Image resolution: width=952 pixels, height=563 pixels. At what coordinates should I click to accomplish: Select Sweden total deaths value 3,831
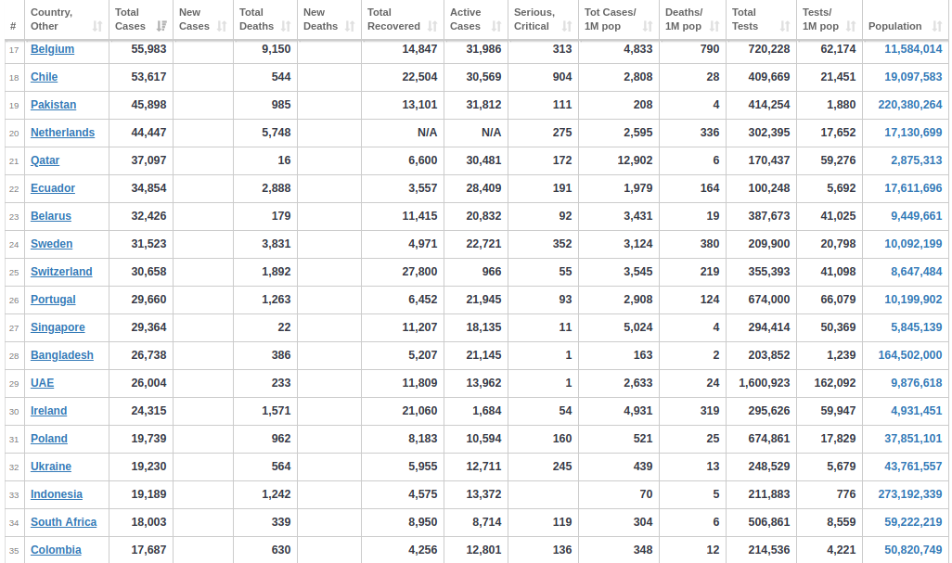(x=277, y=244)
